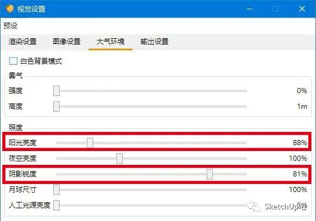Click the 100% 夜空亮度 value
316x221 pixels.
pyautogui.click(x=298, y=158)
